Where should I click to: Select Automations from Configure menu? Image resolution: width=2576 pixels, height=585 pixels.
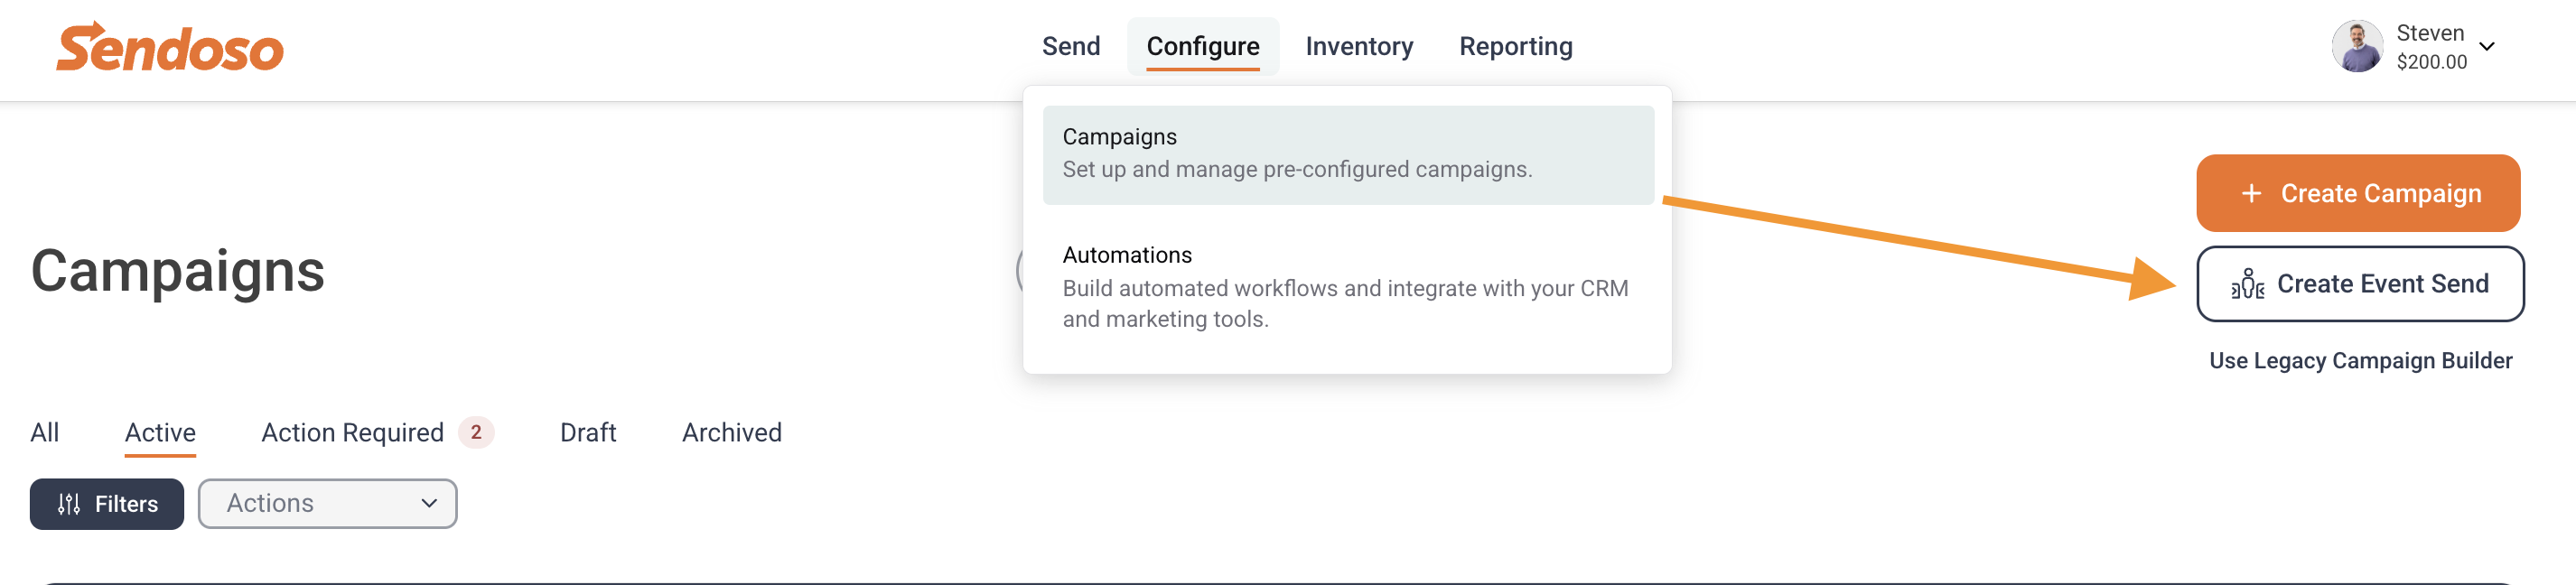point(1347,287)
